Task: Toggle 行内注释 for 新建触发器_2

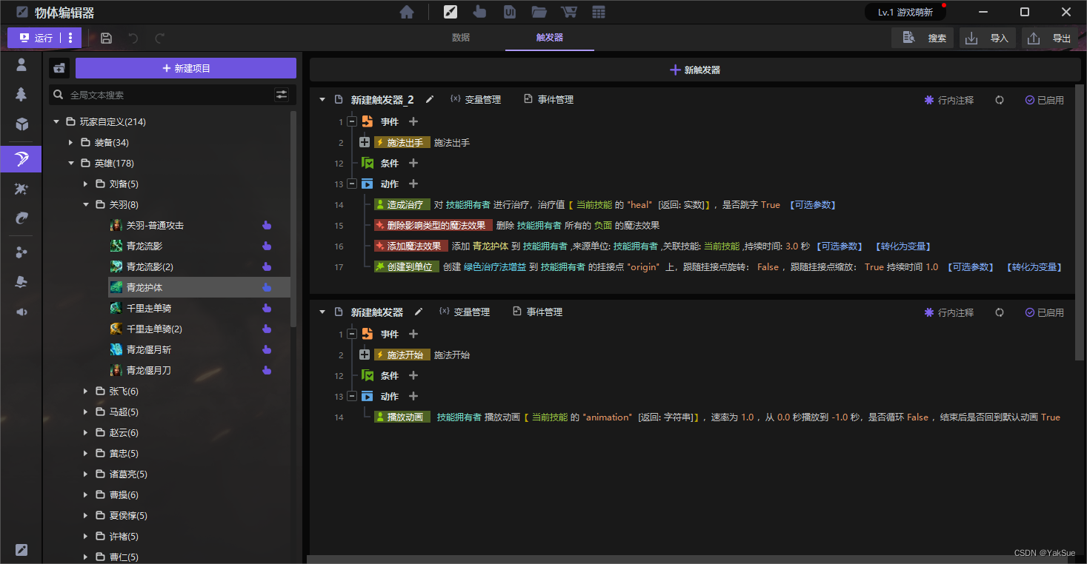Action: click(x=949, y=100)
